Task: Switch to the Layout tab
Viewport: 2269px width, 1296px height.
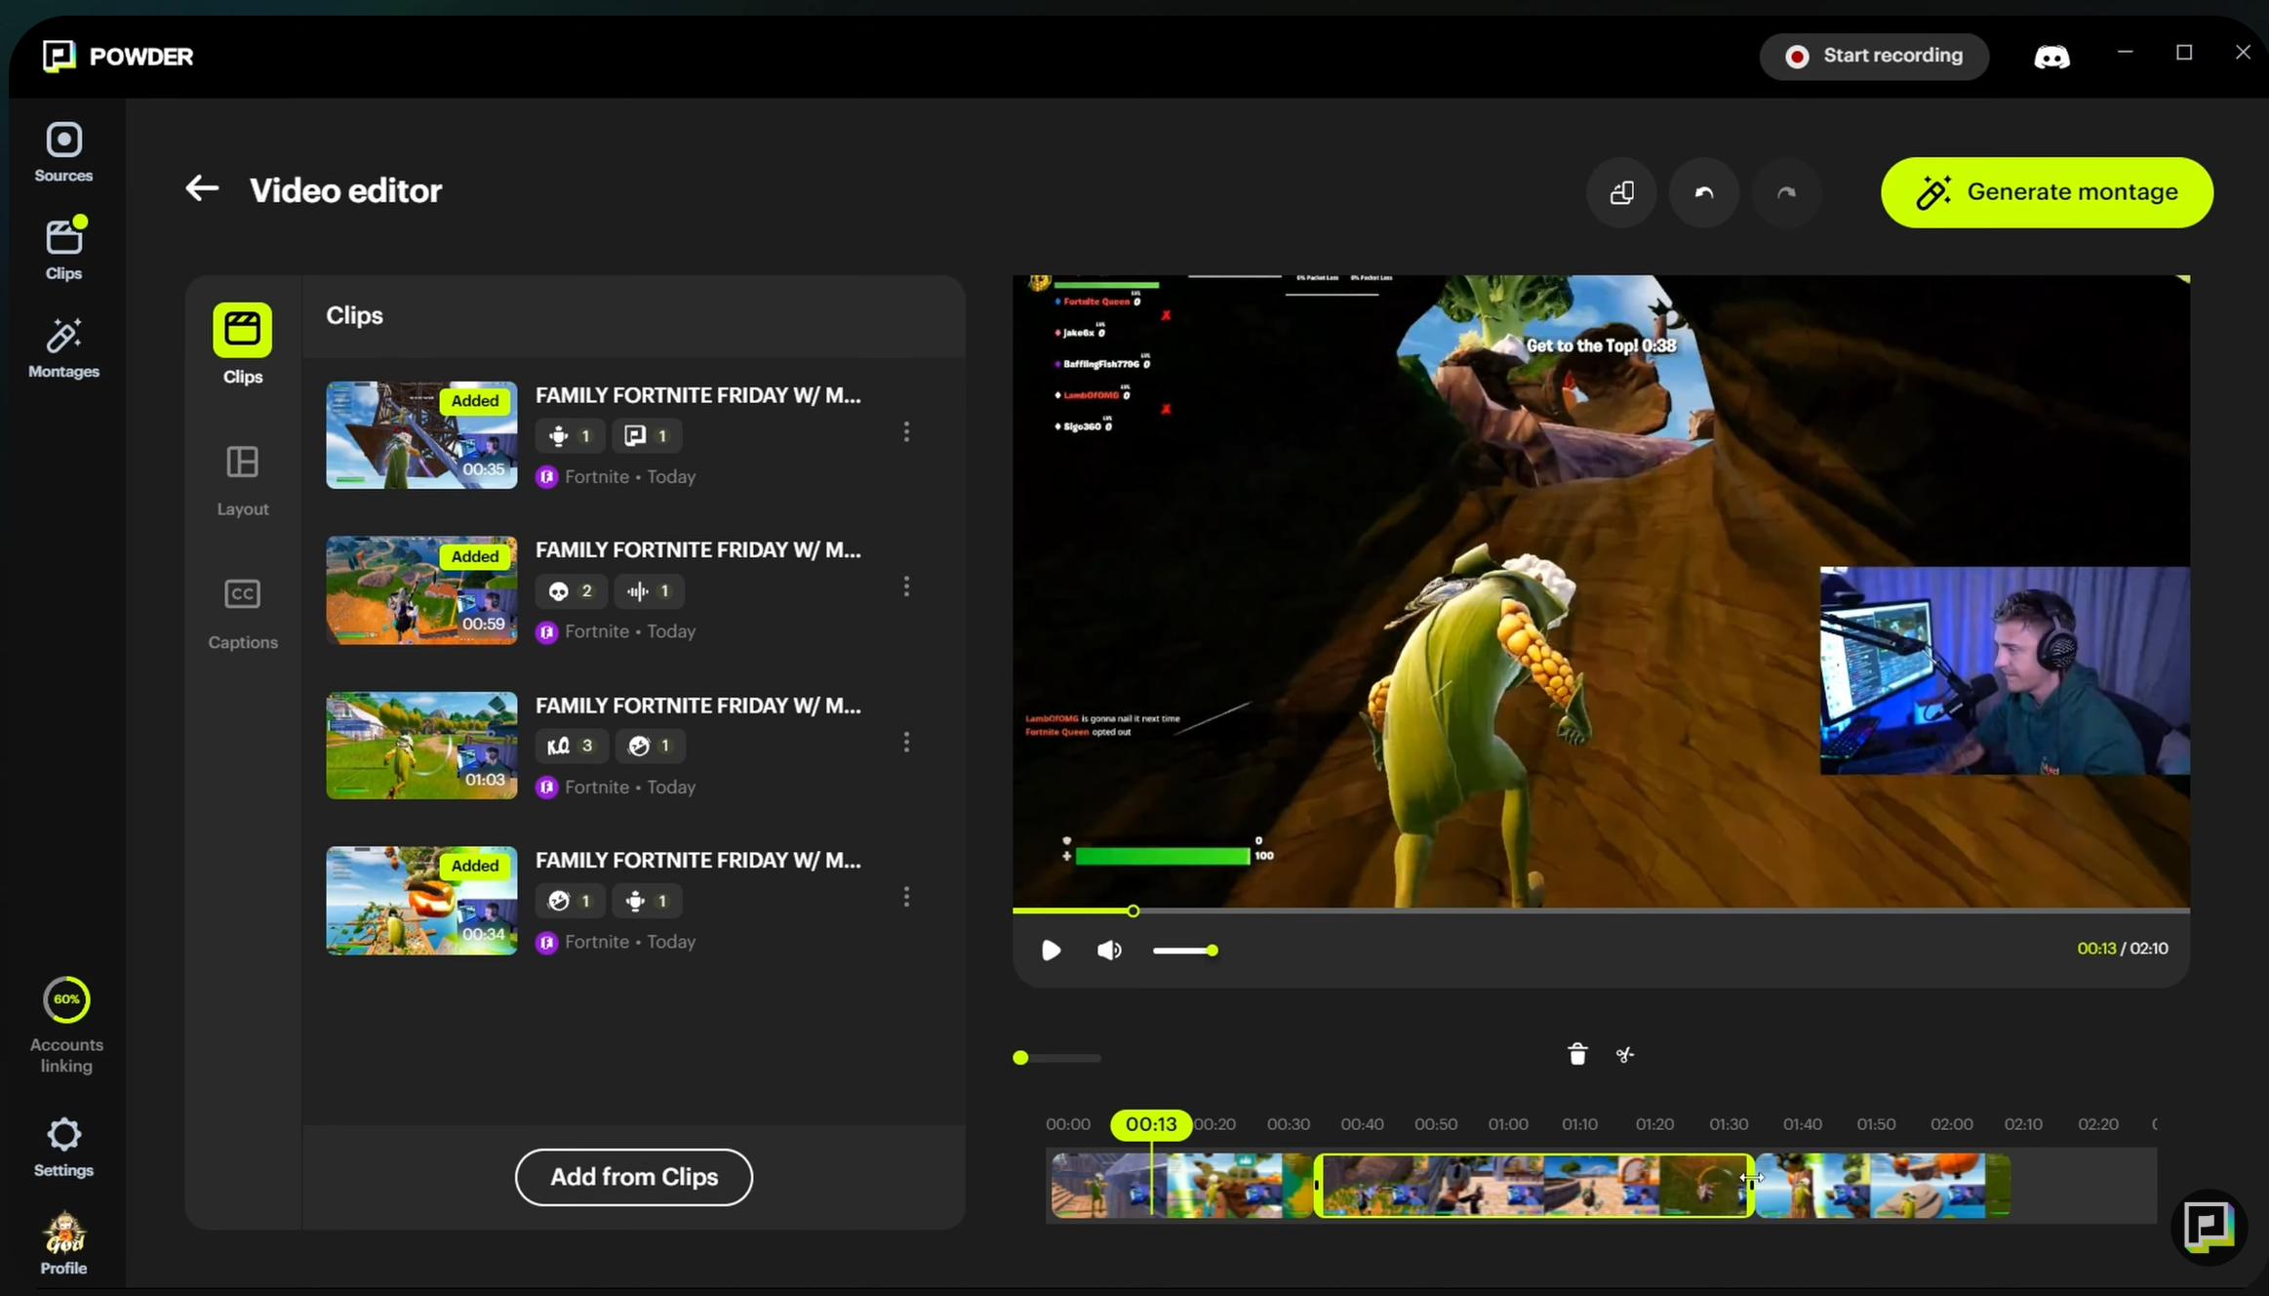Action: click(242, 479)
